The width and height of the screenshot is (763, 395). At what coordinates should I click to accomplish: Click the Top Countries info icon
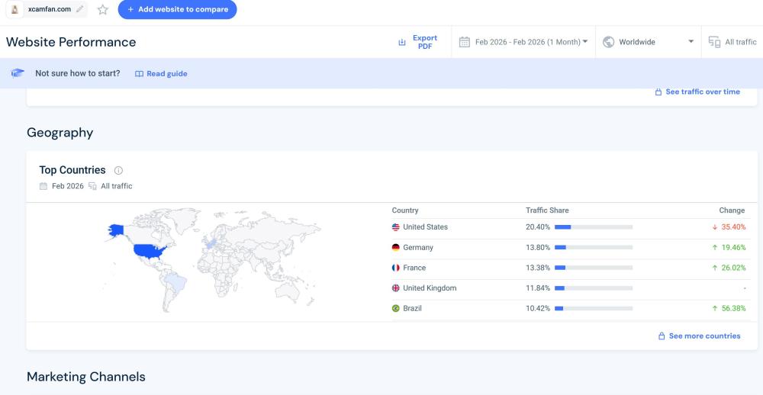[x=118, y=171]
